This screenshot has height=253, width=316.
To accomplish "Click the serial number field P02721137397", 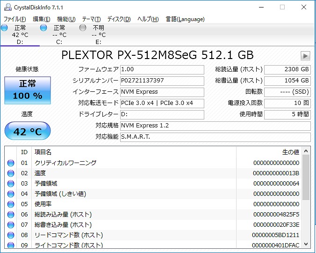I will (162, 81).
